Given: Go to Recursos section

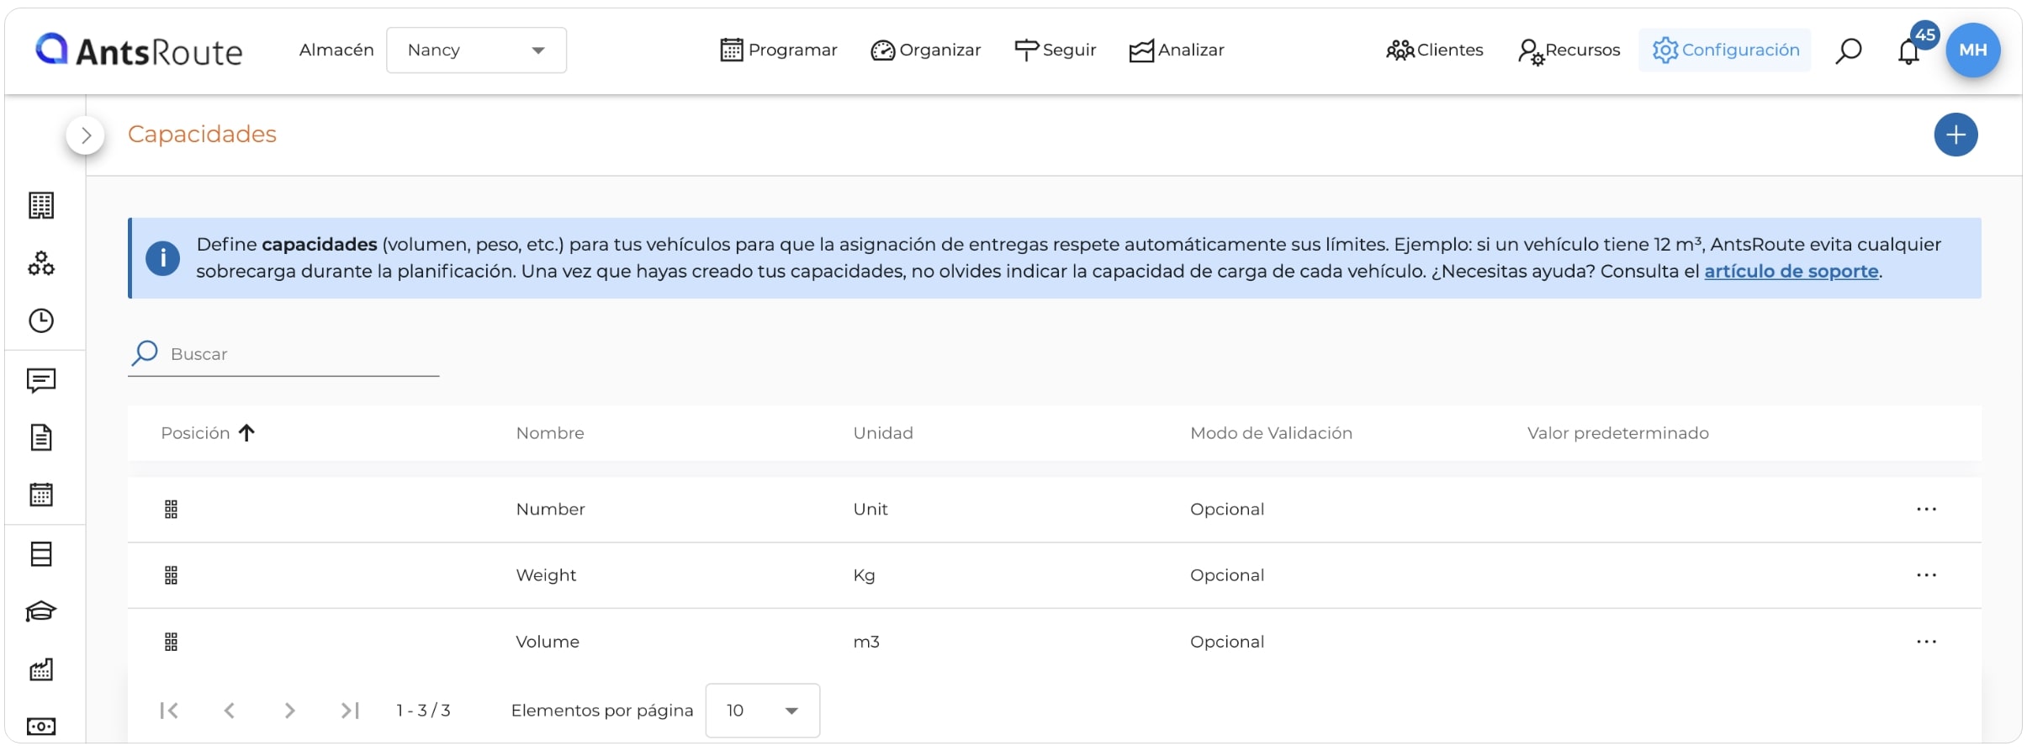Looking at the screenshot, I should point(1569,50).
